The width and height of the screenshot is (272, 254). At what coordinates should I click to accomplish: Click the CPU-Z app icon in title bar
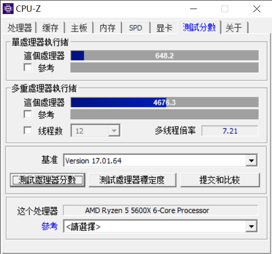click(8, 9)
